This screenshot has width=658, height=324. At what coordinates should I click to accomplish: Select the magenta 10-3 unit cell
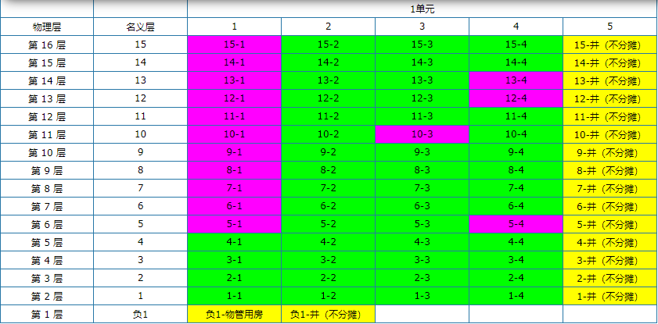coord(422,134)
